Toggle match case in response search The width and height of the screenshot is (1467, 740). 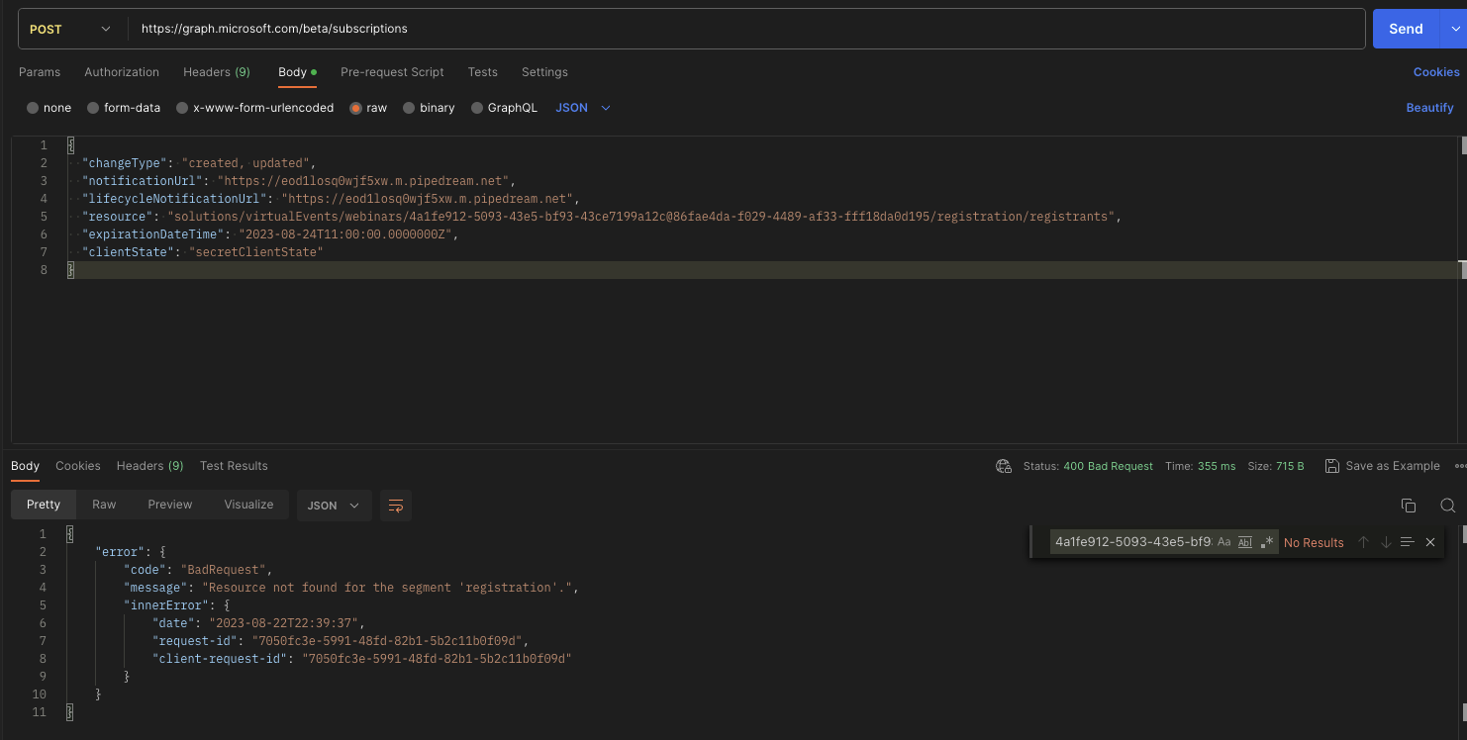[x=1223, y=542]
